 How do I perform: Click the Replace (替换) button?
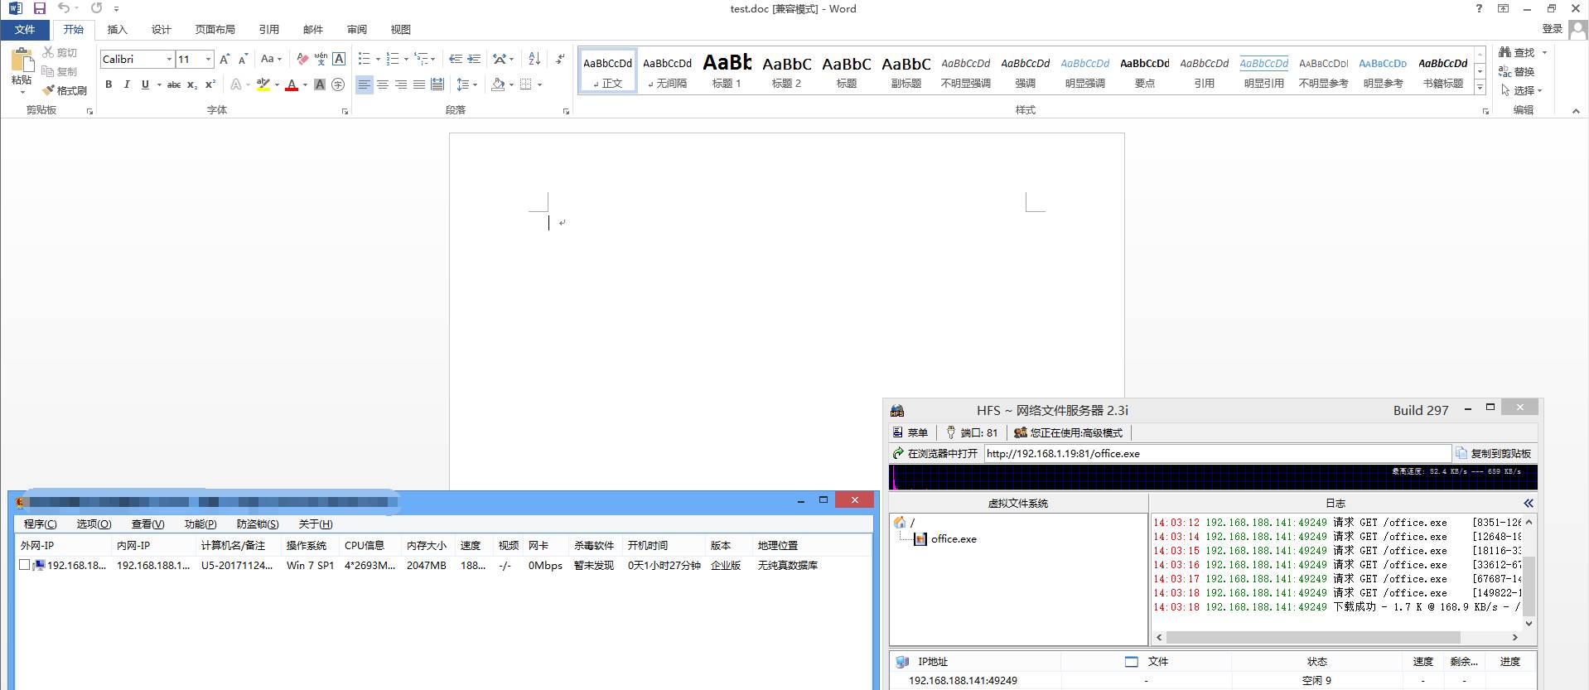pos(1517,71)
